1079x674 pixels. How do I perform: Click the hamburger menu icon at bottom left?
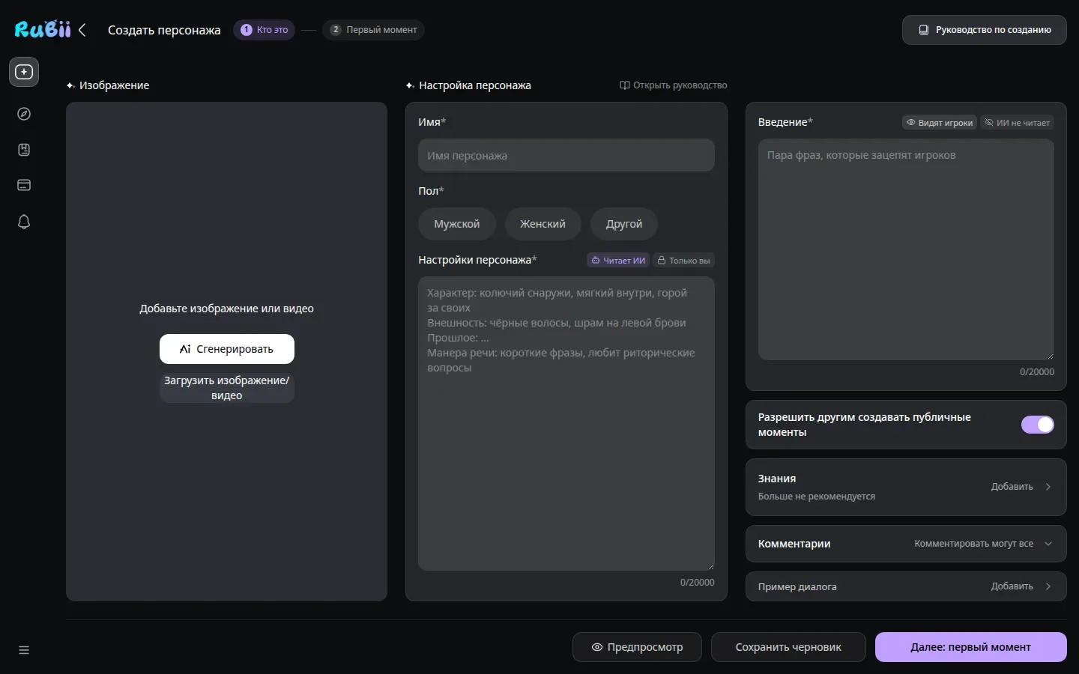pyautogui.click(x=24, y=650)
